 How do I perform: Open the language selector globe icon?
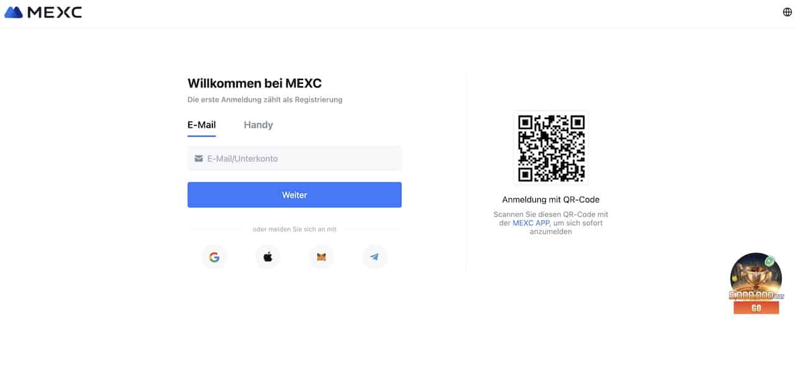[x=786, y=11]
